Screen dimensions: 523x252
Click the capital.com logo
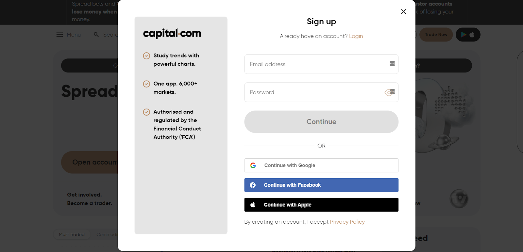[172, 33]
